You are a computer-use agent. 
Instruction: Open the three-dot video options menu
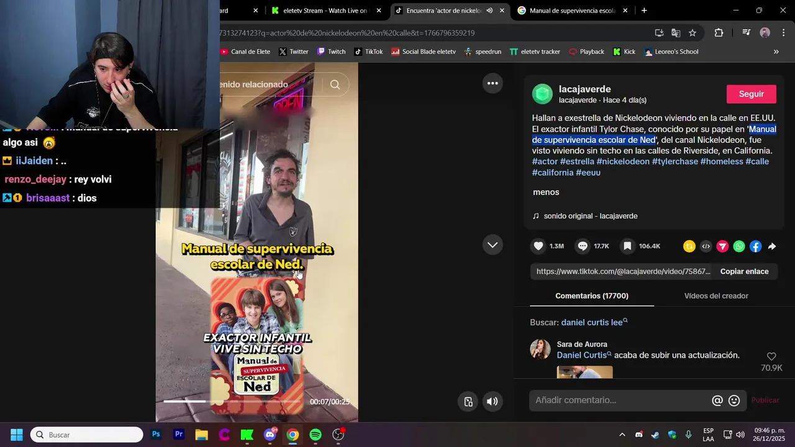[493, 83]
